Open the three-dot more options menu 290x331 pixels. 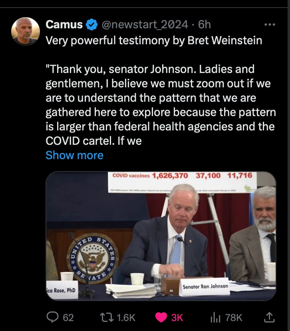coord(270,24)
